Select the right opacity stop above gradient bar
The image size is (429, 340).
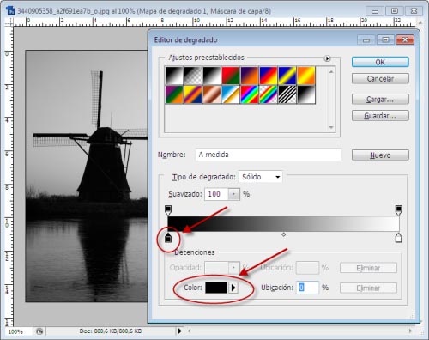pos(398,209)
